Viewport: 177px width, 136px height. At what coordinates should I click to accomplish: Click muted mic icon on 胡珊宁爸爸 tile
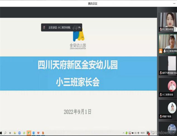point(161,116)
